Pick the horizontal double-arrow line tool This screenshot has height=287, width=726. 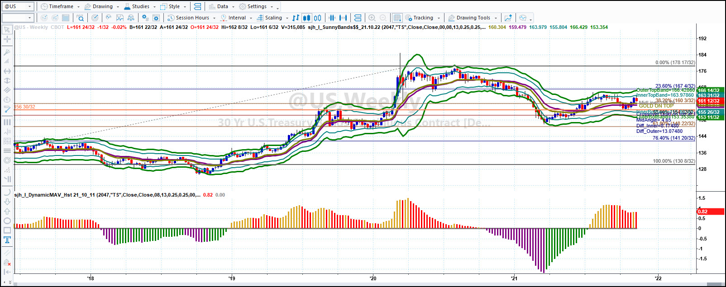coord(7,71)
